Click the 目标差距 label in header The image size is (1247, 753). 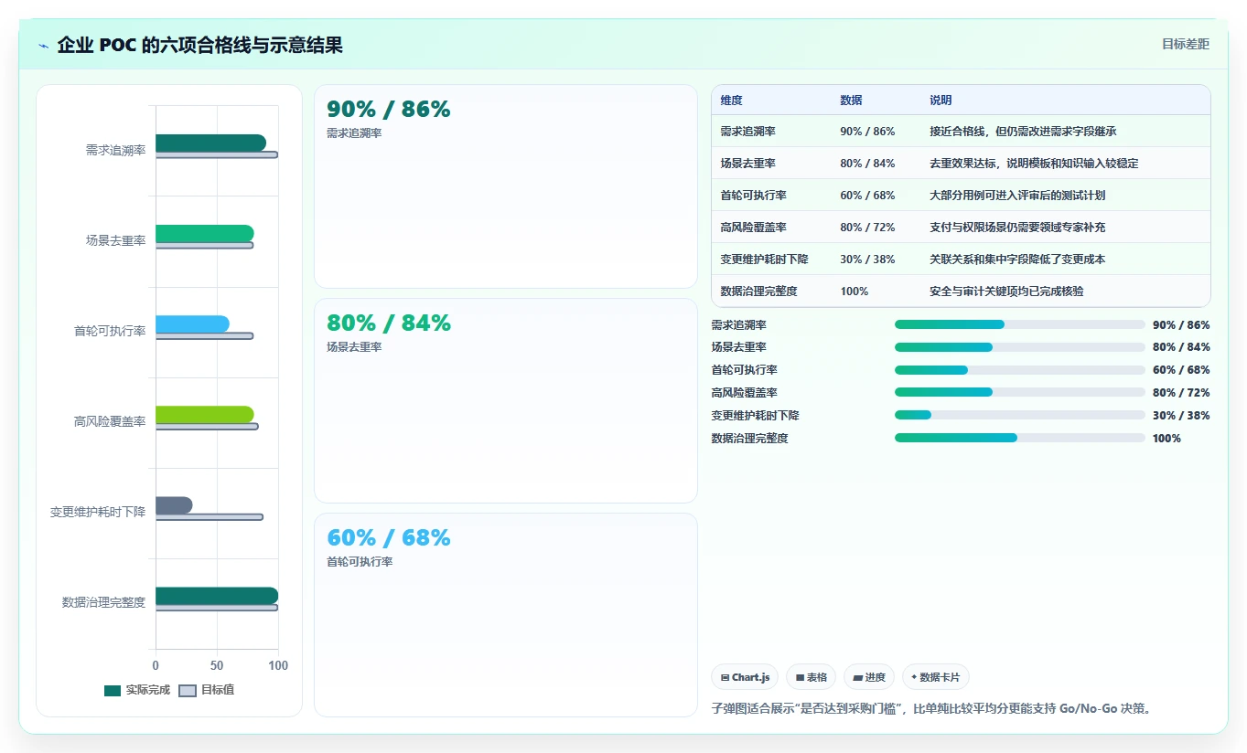pos(1185,44)
